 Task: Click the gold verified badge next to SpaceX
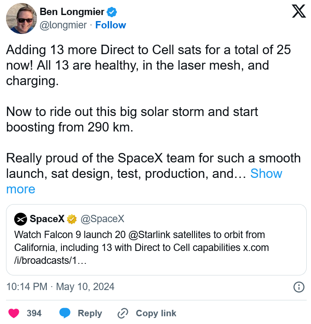point(72,219)
